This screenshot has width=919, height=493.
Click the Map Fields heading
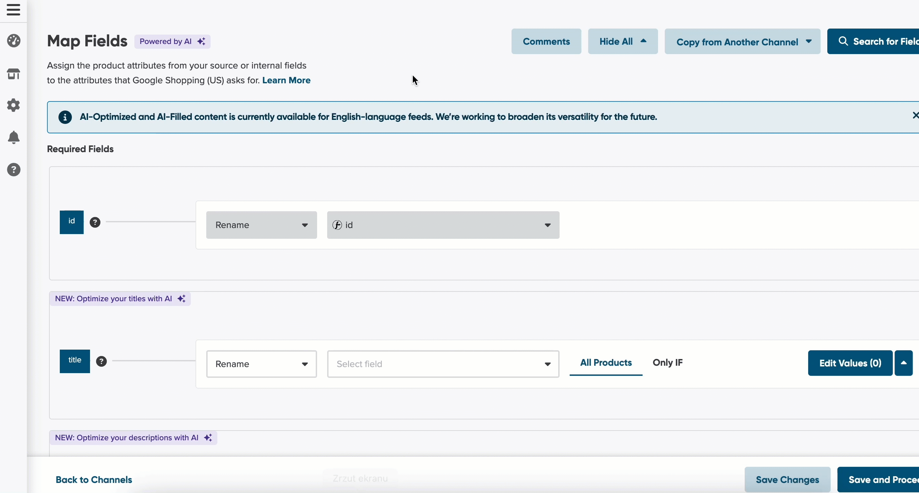(x=87, y=41)
